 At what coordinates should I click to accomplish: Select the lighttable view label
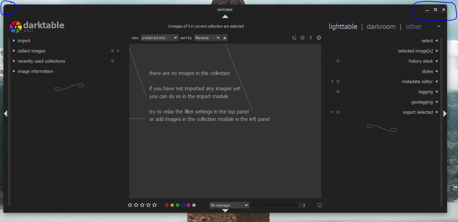tap(343, 26)
